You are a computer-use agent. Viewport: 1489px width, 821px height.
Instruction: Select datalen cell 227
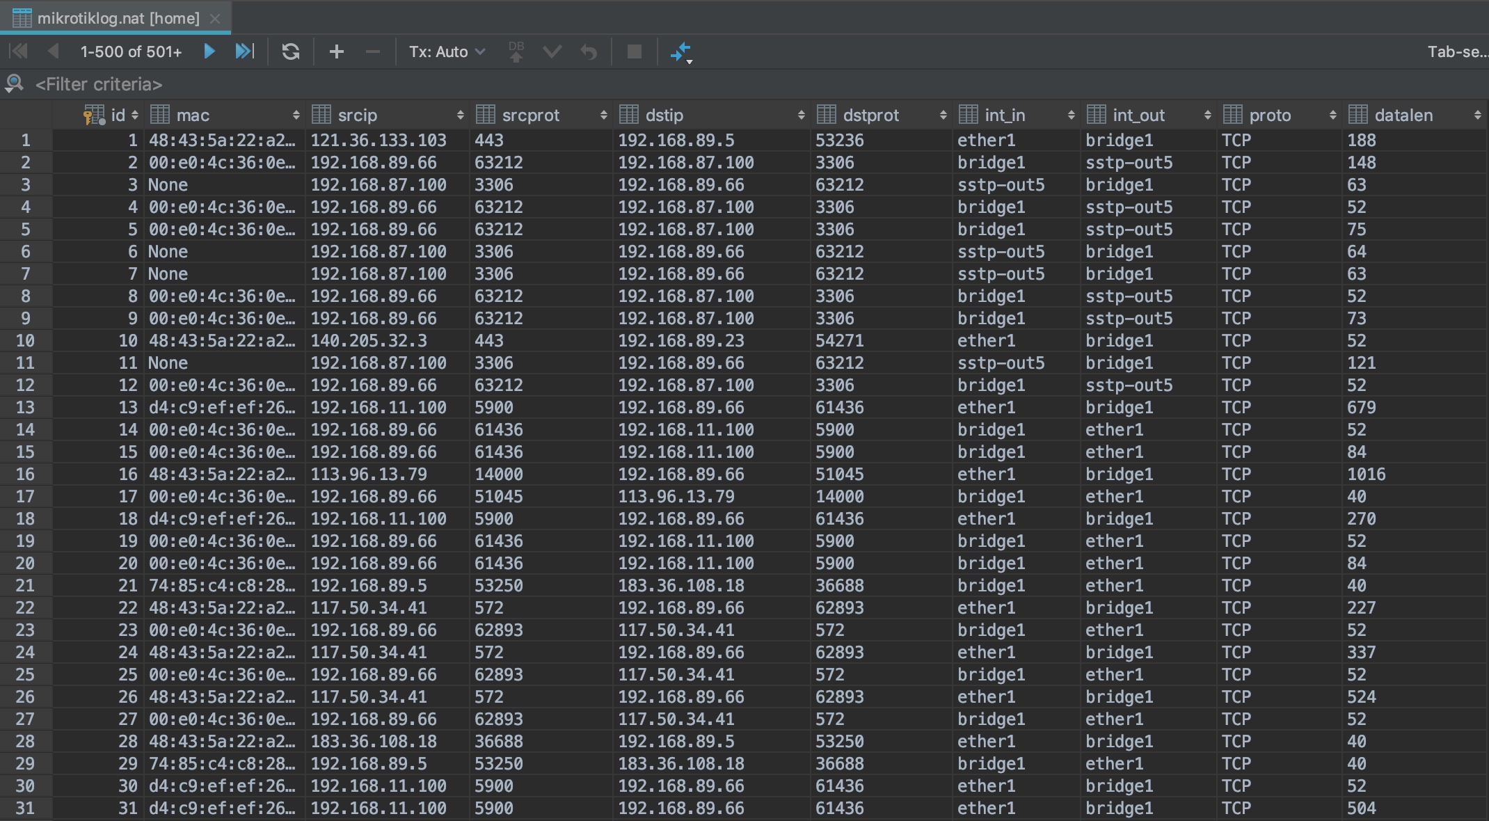[1416, 607]
